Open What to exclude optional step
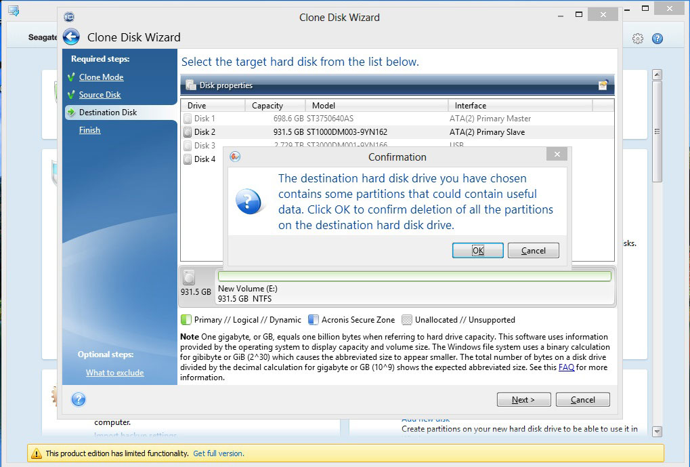This screenshot has width=690, height=467. point(114,373)
